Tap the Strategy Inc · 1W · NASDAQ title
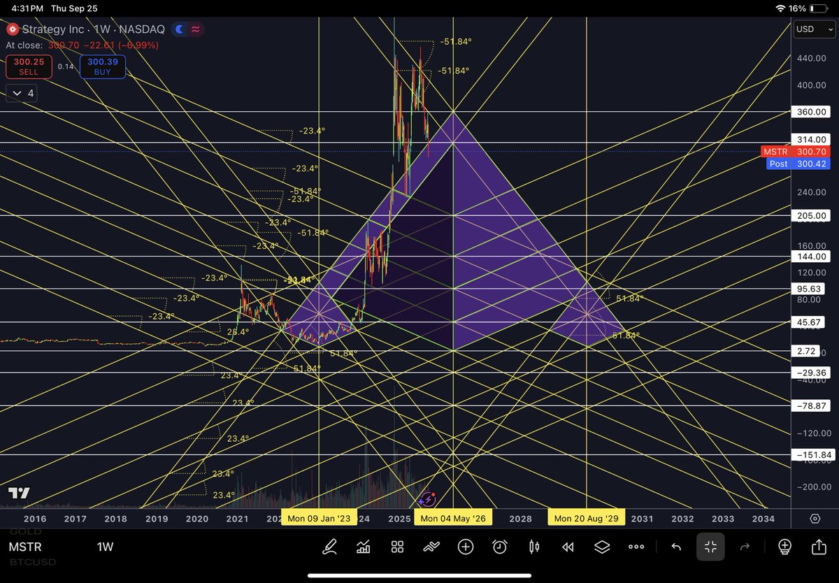The width and height of the screenshot is (839, 583). pyautogui.click(x=94, y=30)
